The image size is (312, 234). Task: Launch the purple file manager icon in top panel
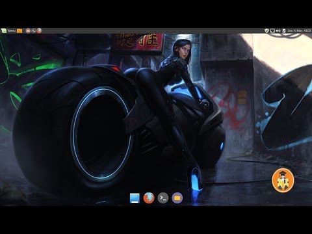click(28, 31)
